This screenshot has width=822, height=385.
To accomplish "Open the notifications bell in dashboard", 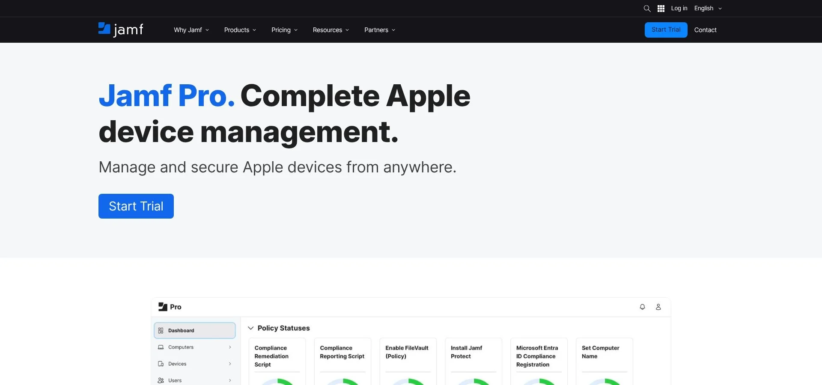I will [642, 307].
